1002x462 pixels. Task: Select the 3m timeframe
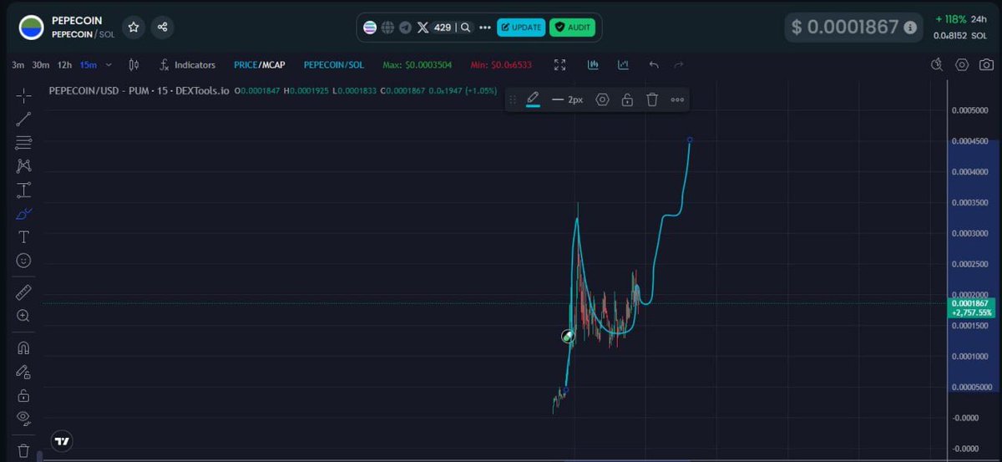coord(18,64)
